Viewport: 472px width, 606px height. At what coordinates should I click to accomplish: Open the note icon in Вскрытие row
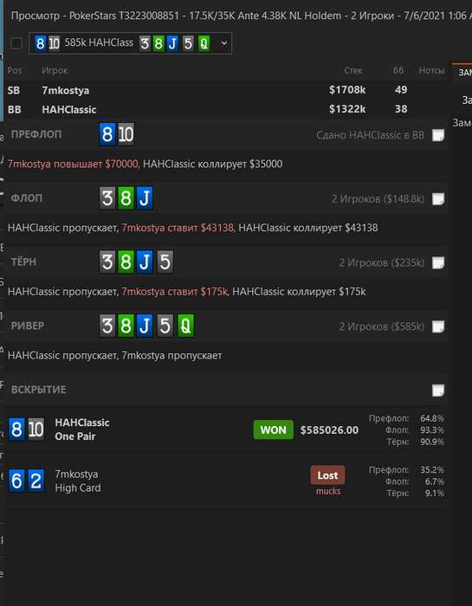(438, 390)
